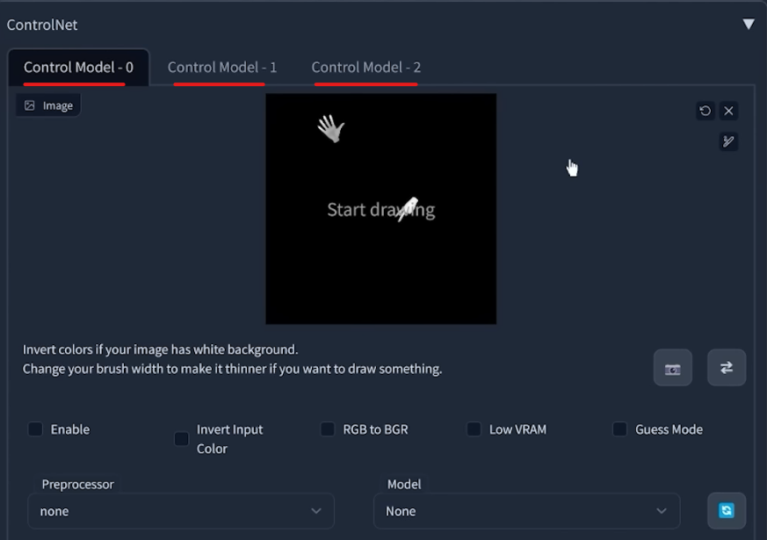Click the Image label badge

coord(48,105)
